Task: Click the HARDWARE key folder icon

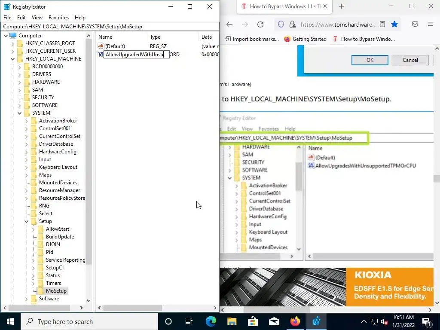Action: (x=27, y=82)
